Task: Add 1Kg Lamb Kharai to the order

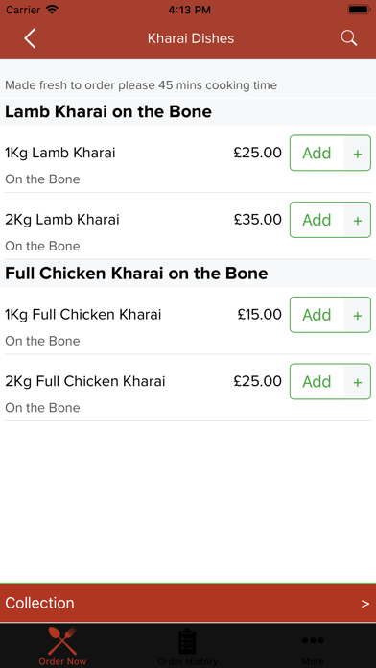Action: click(x=317, y=153)
